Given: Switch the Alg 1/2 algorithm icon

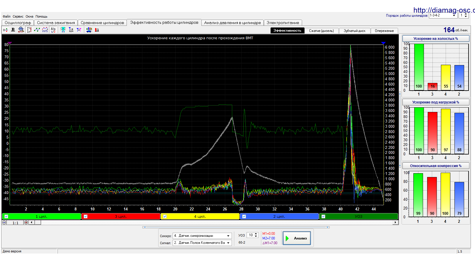Looking at the screenshot, I should (x=53, y=30).
